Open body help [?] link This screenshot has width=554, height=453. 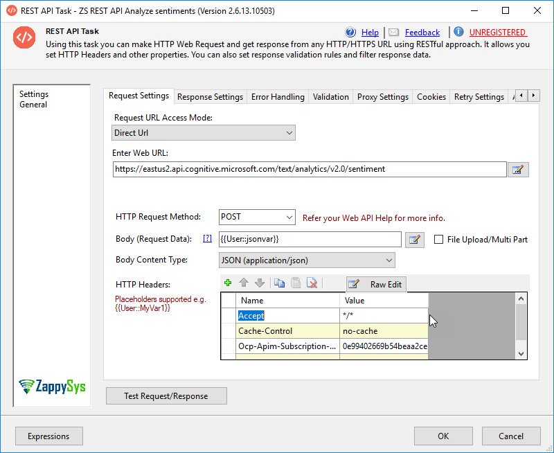tap(207, 238)
